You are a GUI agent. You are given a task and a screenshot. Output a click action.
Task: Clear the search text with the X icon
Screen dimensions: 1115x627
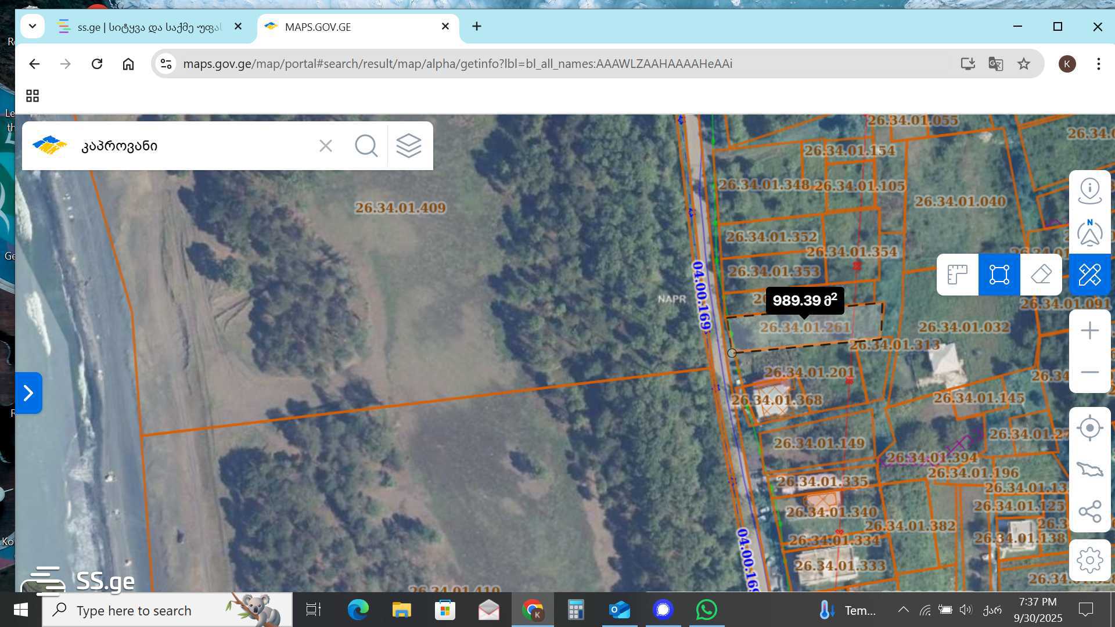click(326, 146)
